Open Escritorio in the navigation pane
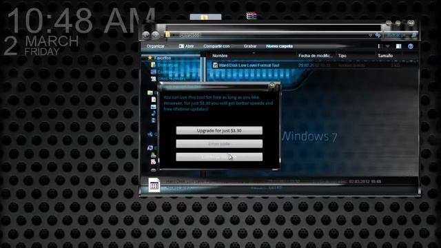441x248 pixels. 167,72
